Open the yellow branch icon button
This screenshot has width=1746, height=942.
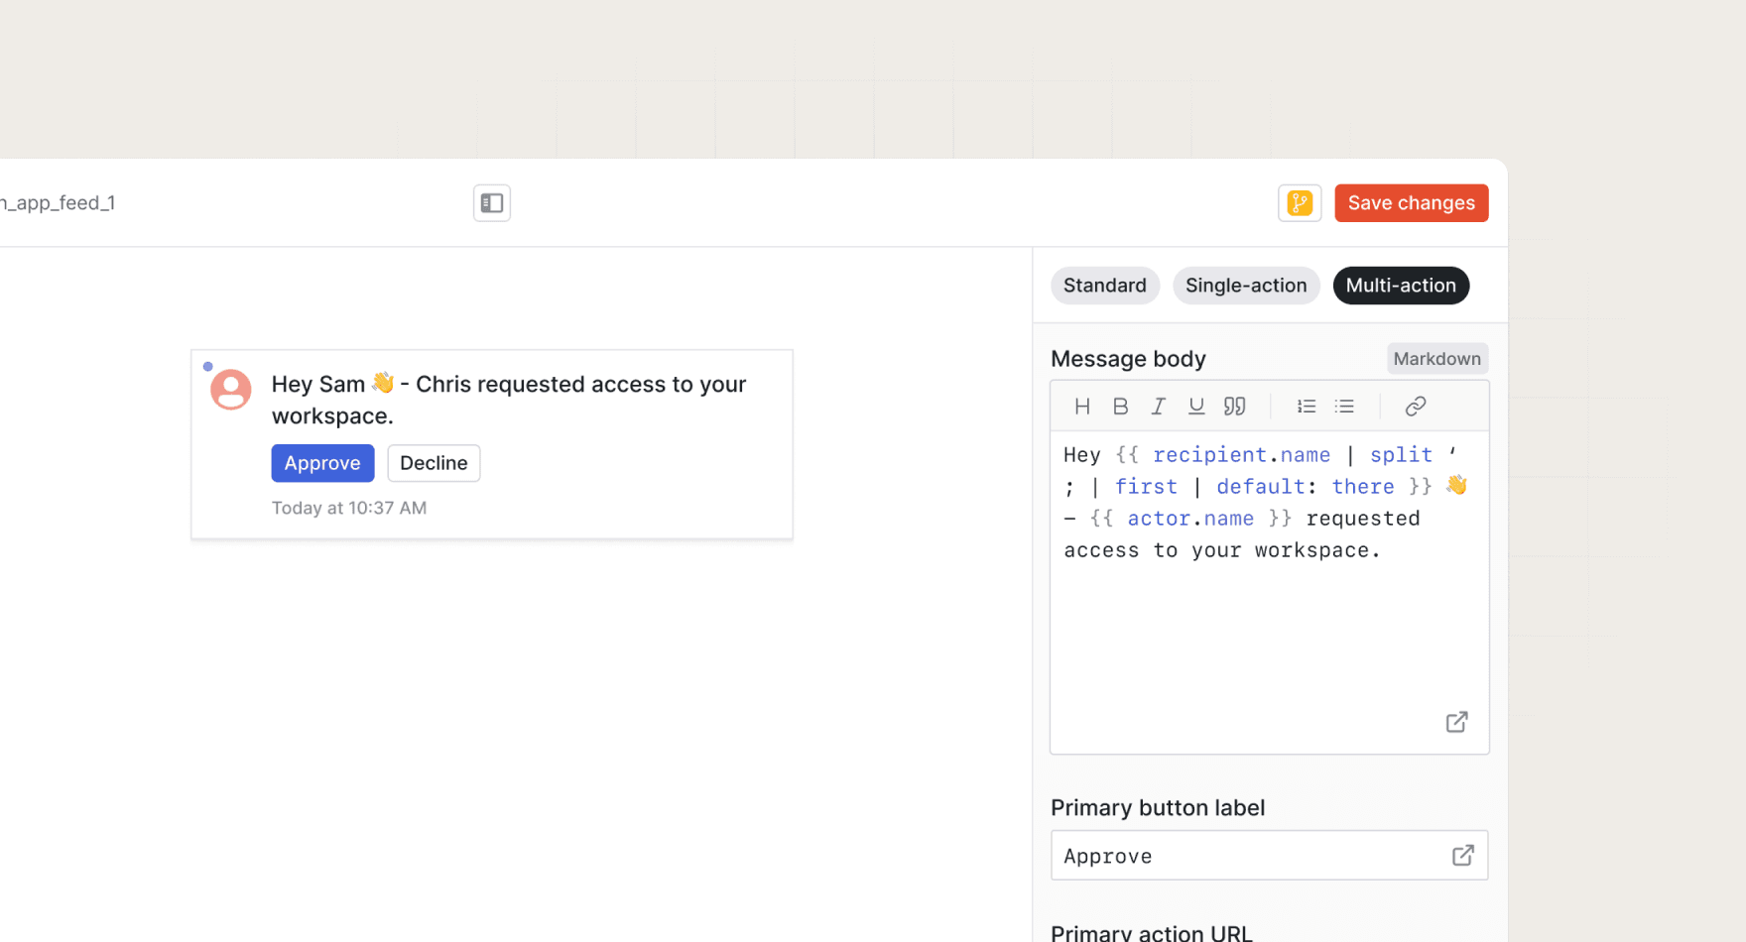pyautogui.click(x=1300, y=203)
